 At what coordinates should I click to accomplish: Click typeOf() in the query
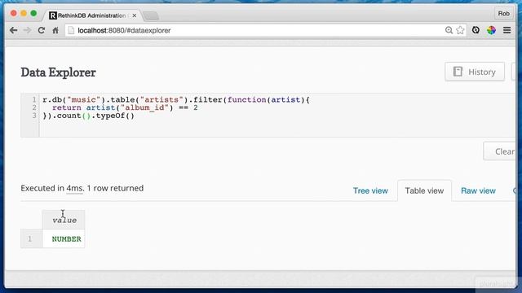(x=115, y=116)
